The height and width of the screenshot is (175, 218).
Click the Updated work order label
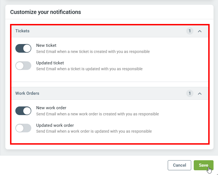tap(55, 125)
